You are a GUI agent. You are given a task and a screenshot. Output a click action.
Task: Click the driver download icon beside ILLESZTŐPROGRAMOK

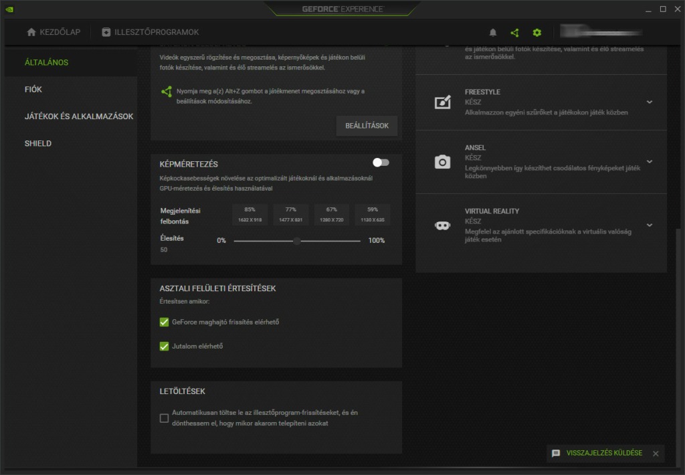pyautogui.click(x=106, y=32)
